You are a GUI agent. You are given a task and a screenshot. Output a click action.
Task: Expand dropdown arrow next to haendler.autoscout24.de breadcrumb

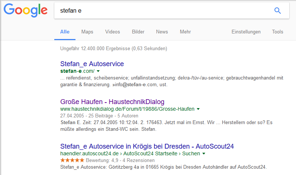tap(204, 154)
